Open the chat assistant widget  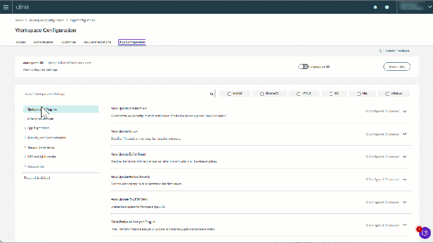424,233
